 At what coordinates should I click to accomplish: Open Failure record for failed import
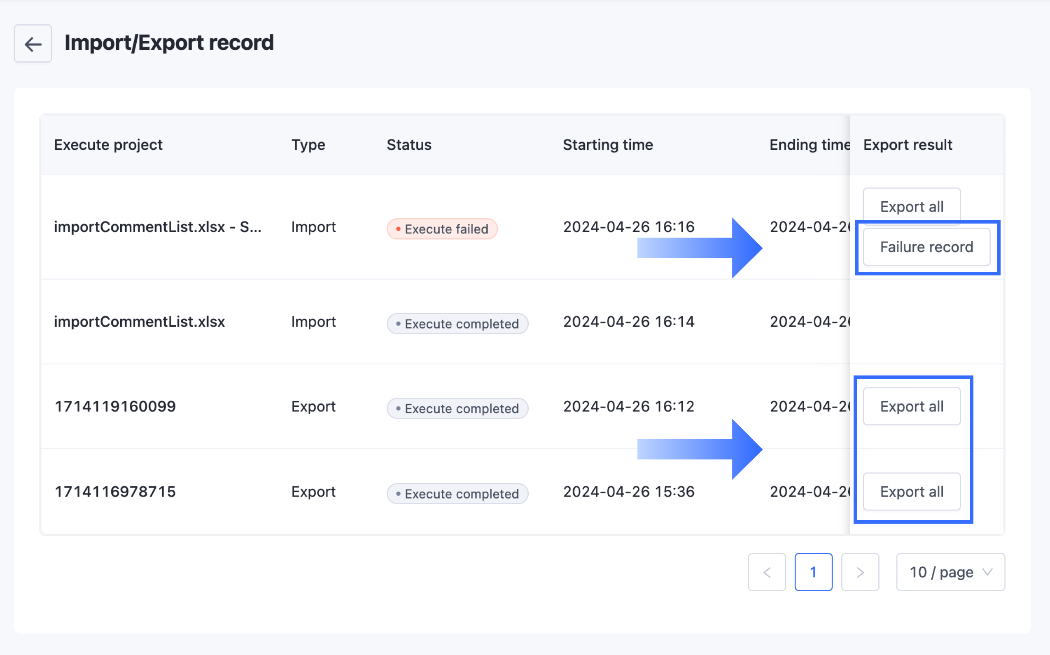pos(926,247)
